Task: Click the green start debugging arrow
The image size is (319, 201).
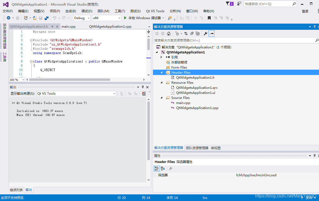Action: tap(125, 18)
